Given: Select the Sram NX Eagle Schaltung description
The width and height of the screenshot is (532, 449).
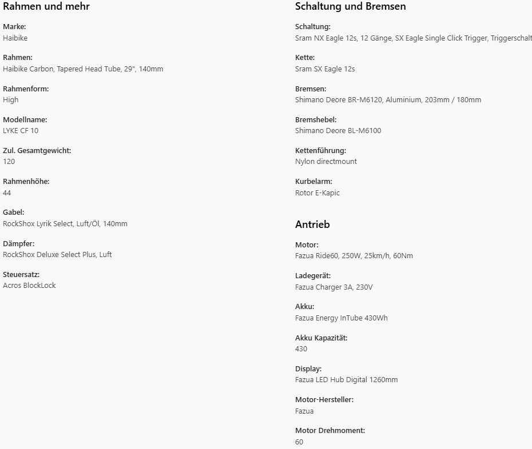Looking at the screenshot, I should coord(413,38).
